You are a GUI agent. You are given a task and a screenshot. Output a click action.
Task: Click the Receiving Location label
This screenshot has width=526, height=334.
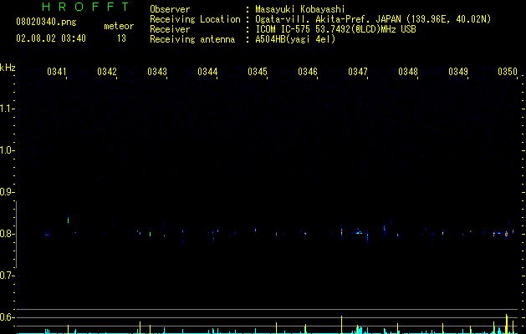pos(195,19)
